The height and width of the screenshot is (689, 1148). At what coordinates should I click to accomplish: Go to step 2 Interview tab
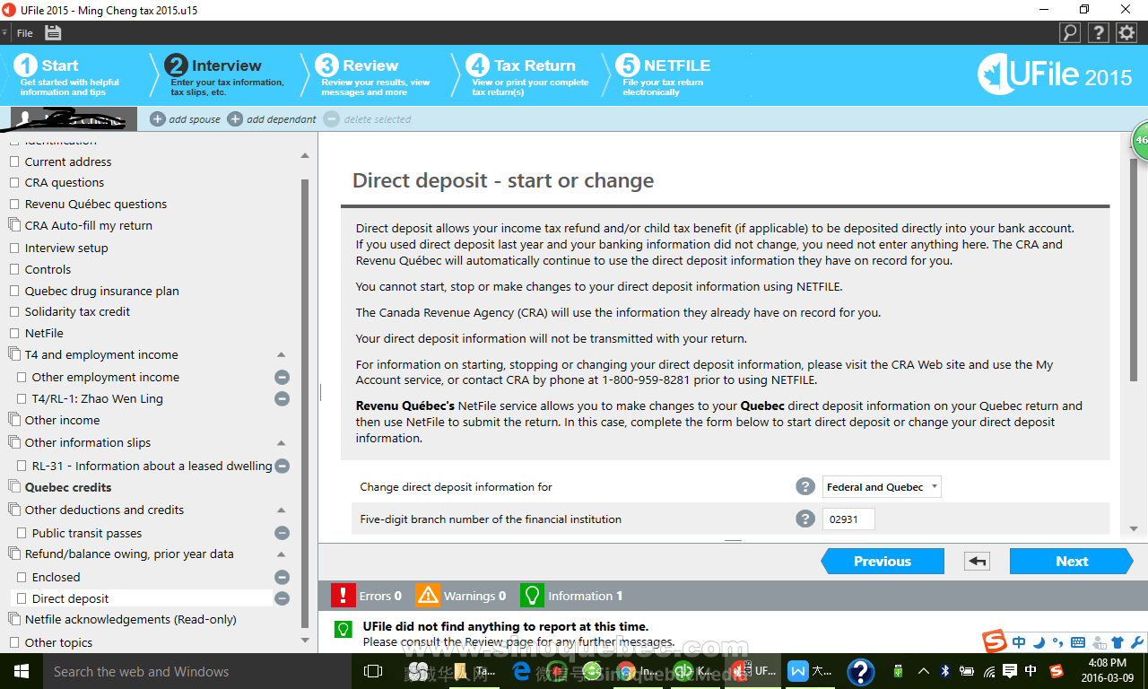coord(226,75)
